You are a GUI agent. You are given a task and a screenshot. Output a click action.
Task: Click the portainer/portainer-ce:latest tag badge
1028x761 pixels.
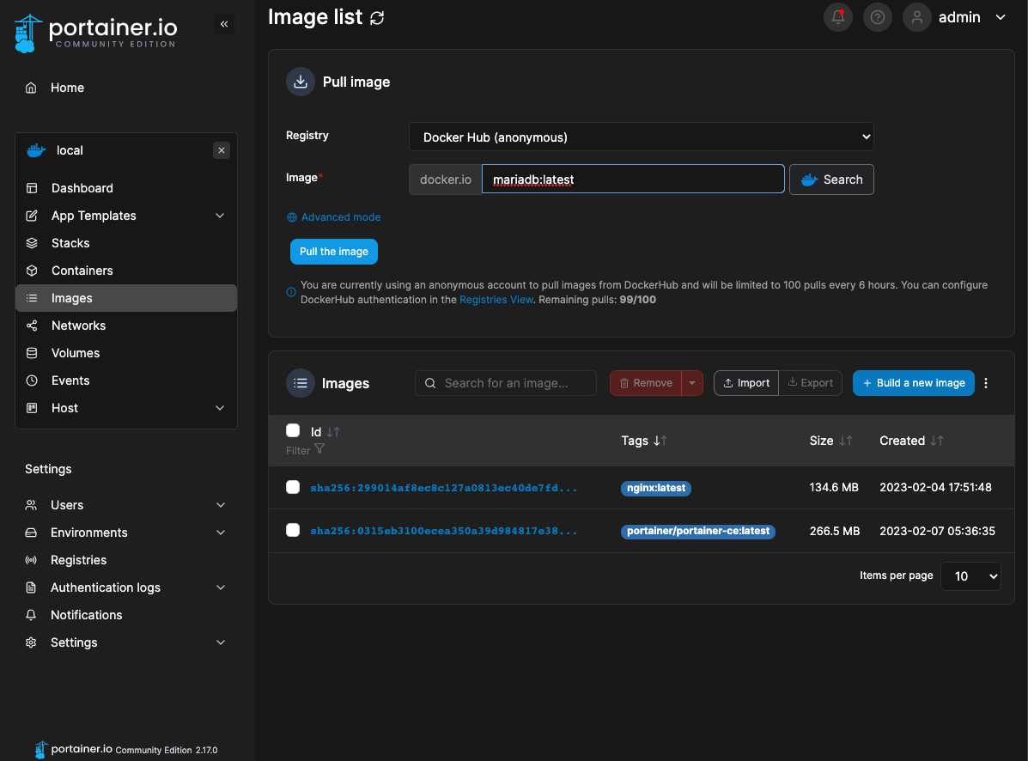click(698, 531)
